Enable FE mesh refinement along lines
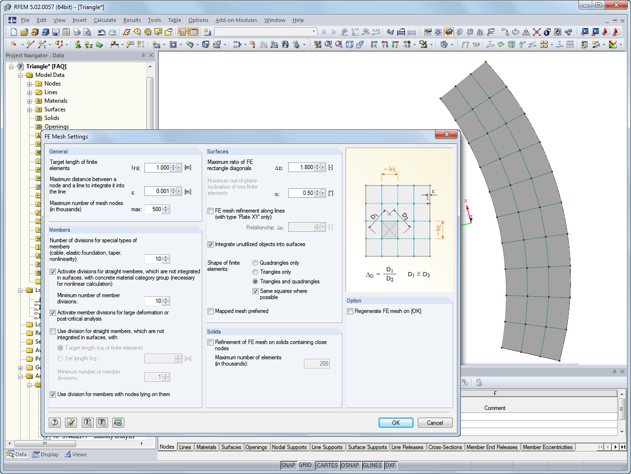 pos(210,211)
